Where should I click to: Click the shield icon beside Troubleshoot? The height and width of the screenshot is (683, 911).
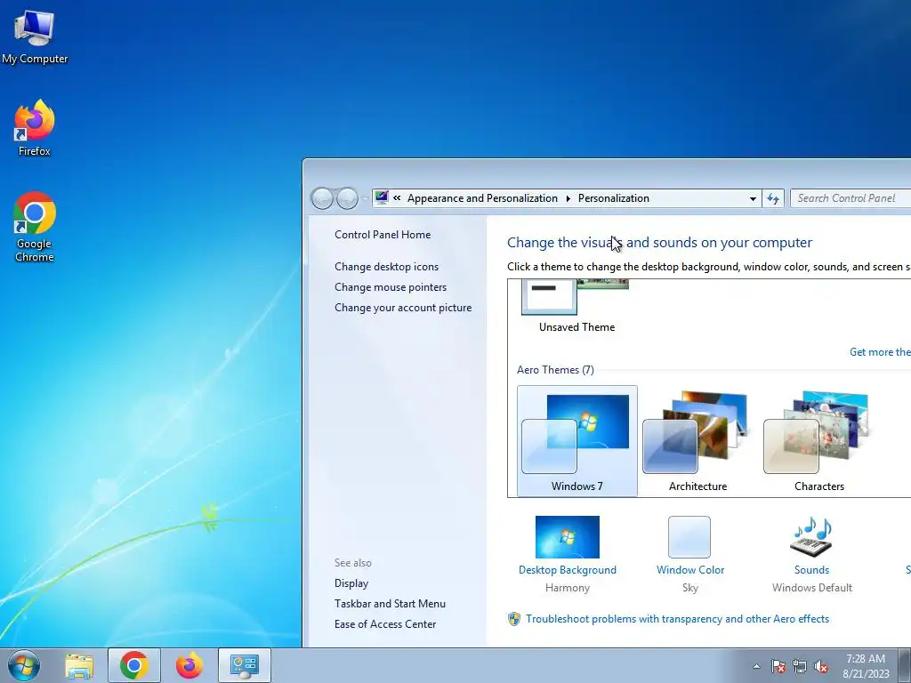[514, 619]
